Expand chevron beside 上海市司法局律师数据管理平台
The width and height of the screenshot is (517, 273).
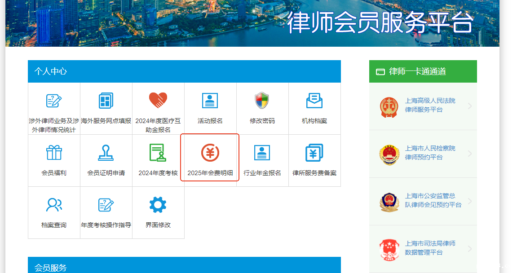click(470, 249)
